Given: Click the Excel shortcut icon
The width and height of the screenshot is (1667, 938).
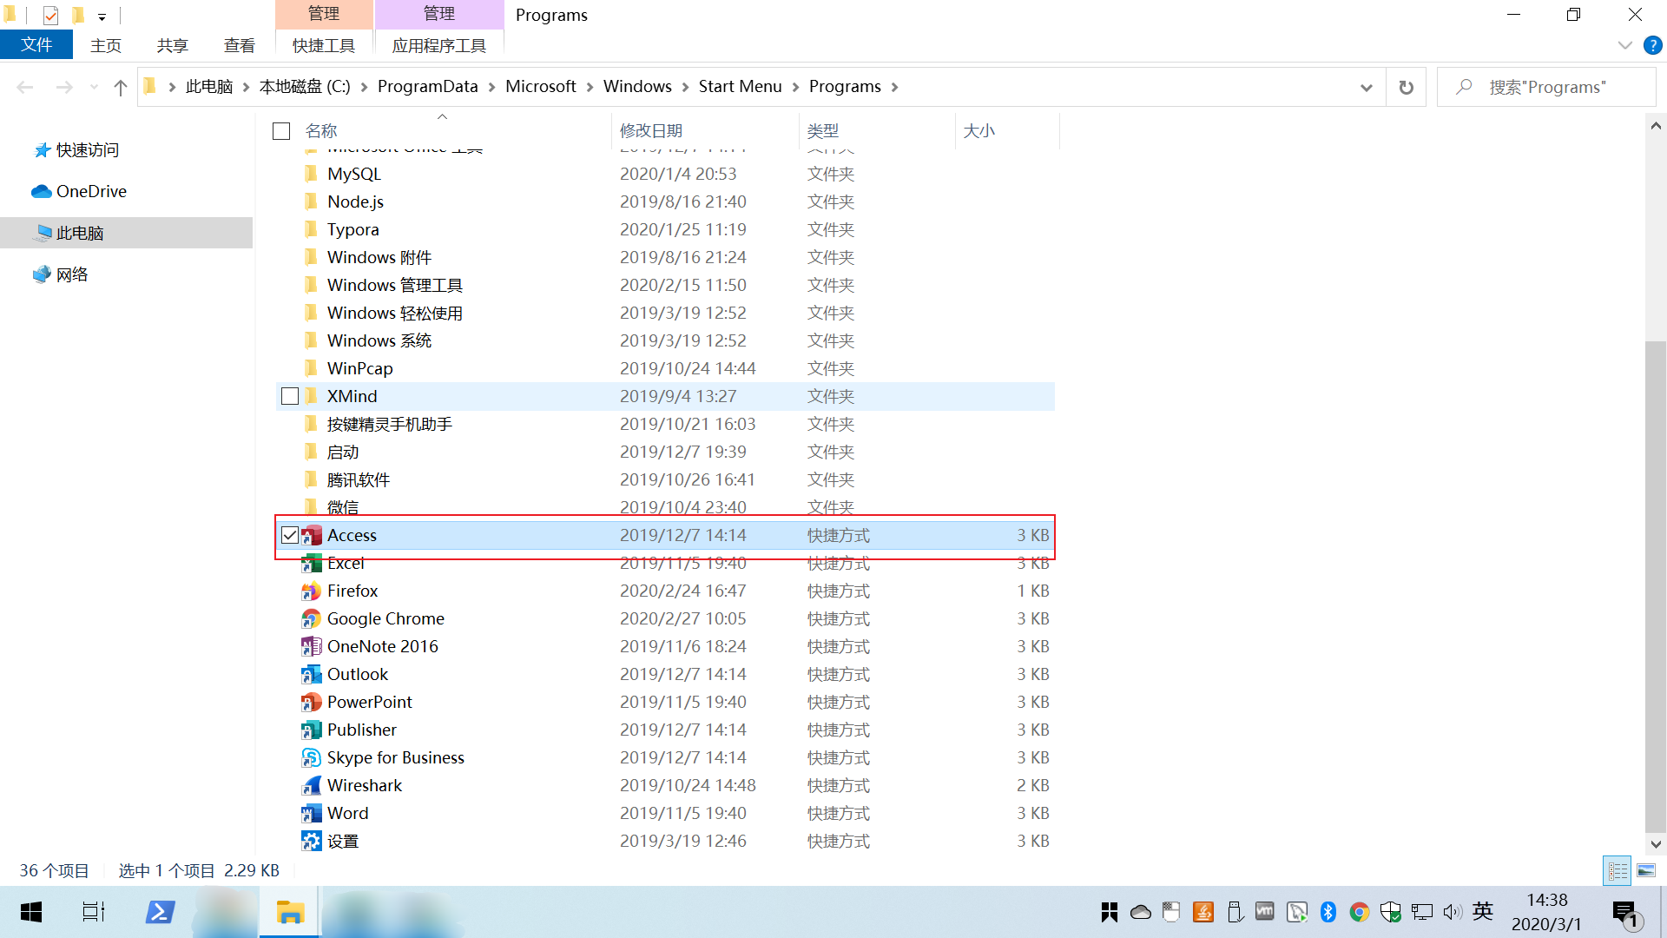Looking at the screenshot, I should pos(312,564).
